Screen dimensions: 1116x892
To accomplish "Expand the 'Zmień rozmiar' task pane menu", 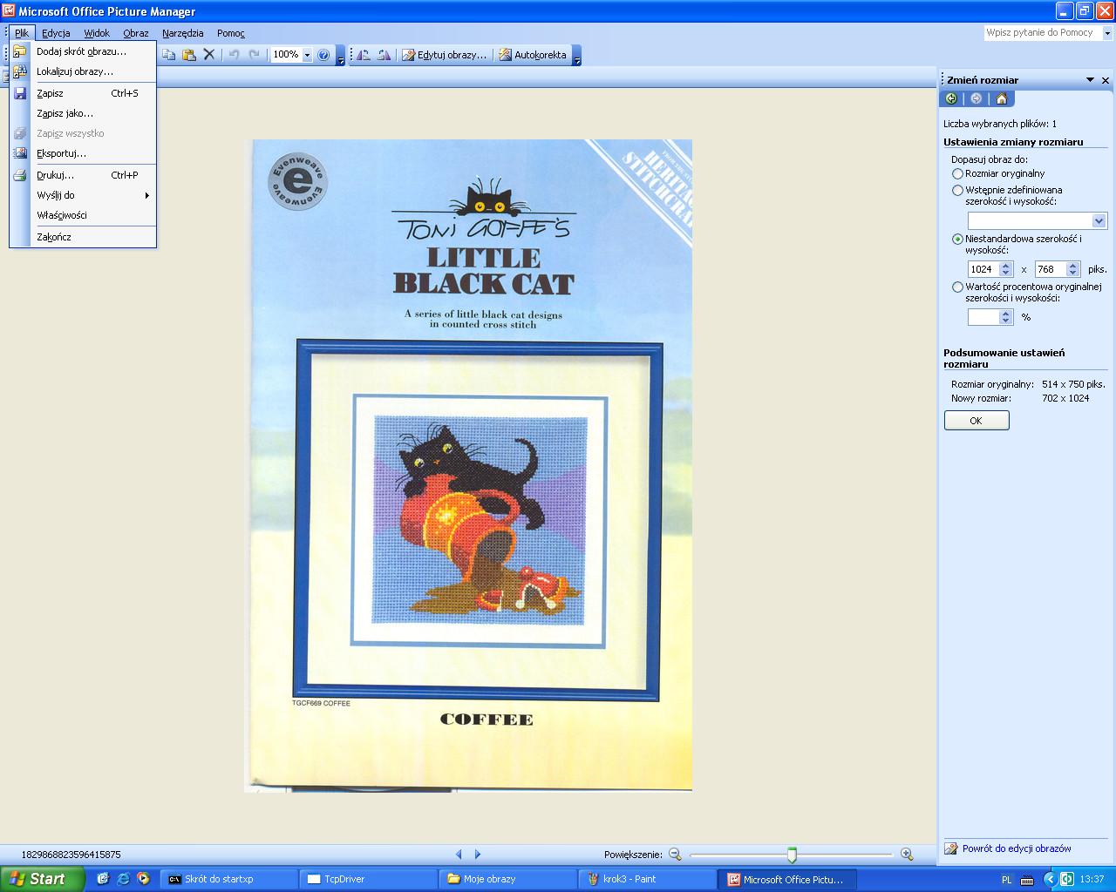I will 1090,80.
